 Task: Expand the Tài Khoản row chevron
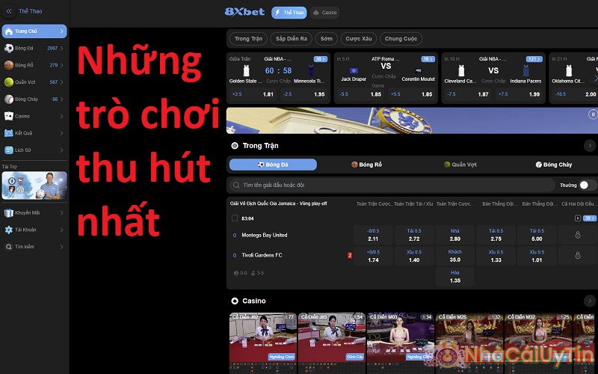tap(62, 230)
